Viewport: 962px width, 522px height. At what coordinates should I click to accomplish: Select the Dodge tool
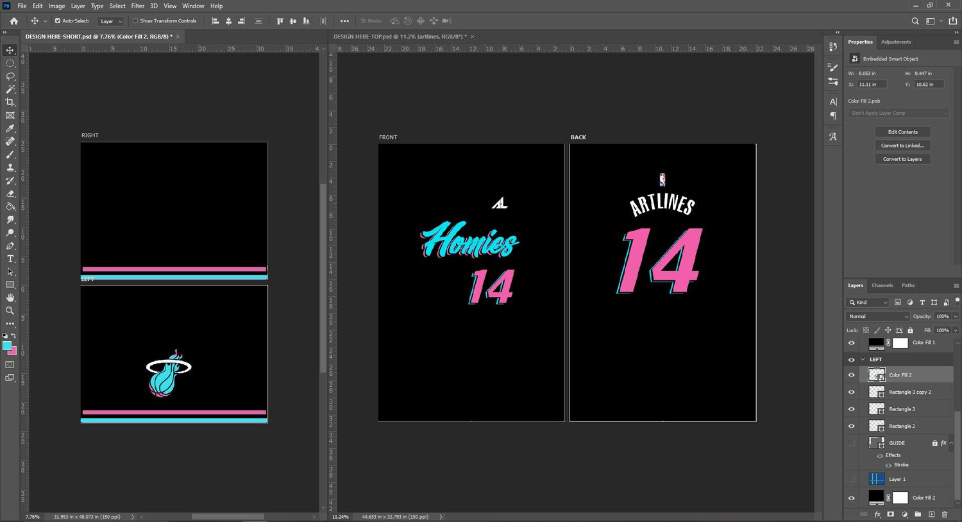10,233
